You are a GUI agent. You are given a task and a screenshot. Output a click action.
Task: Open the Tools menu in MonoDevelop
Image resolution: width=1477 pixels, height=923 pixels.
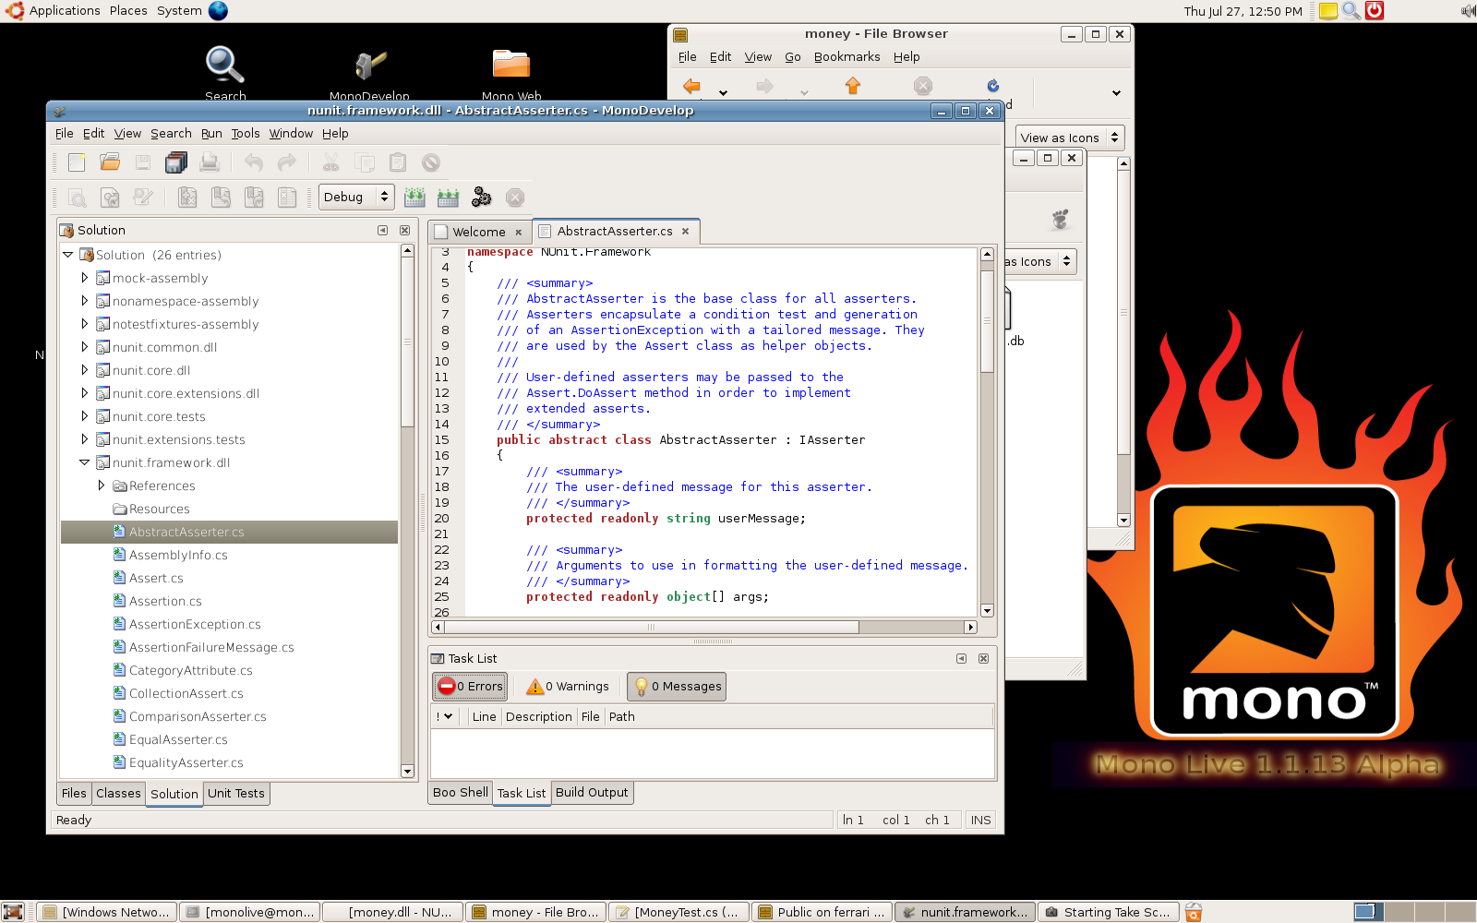(245, 134)
